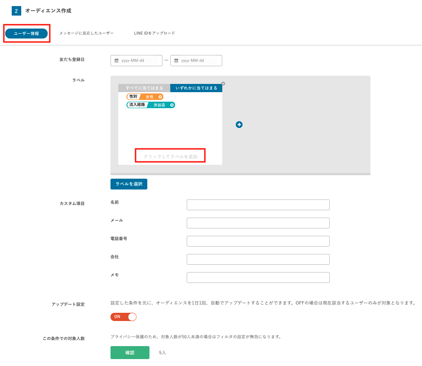Image resolution: width=422 pixels, height=366 pixels.
Task: Switch to the ユーザー情報 tab
Action: (x=26, y=33)
